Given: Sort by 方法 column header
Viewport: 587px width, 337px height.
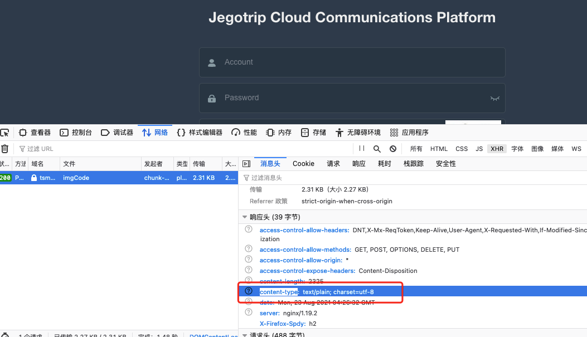Looking at the screenshot, I should click(20, 164).
